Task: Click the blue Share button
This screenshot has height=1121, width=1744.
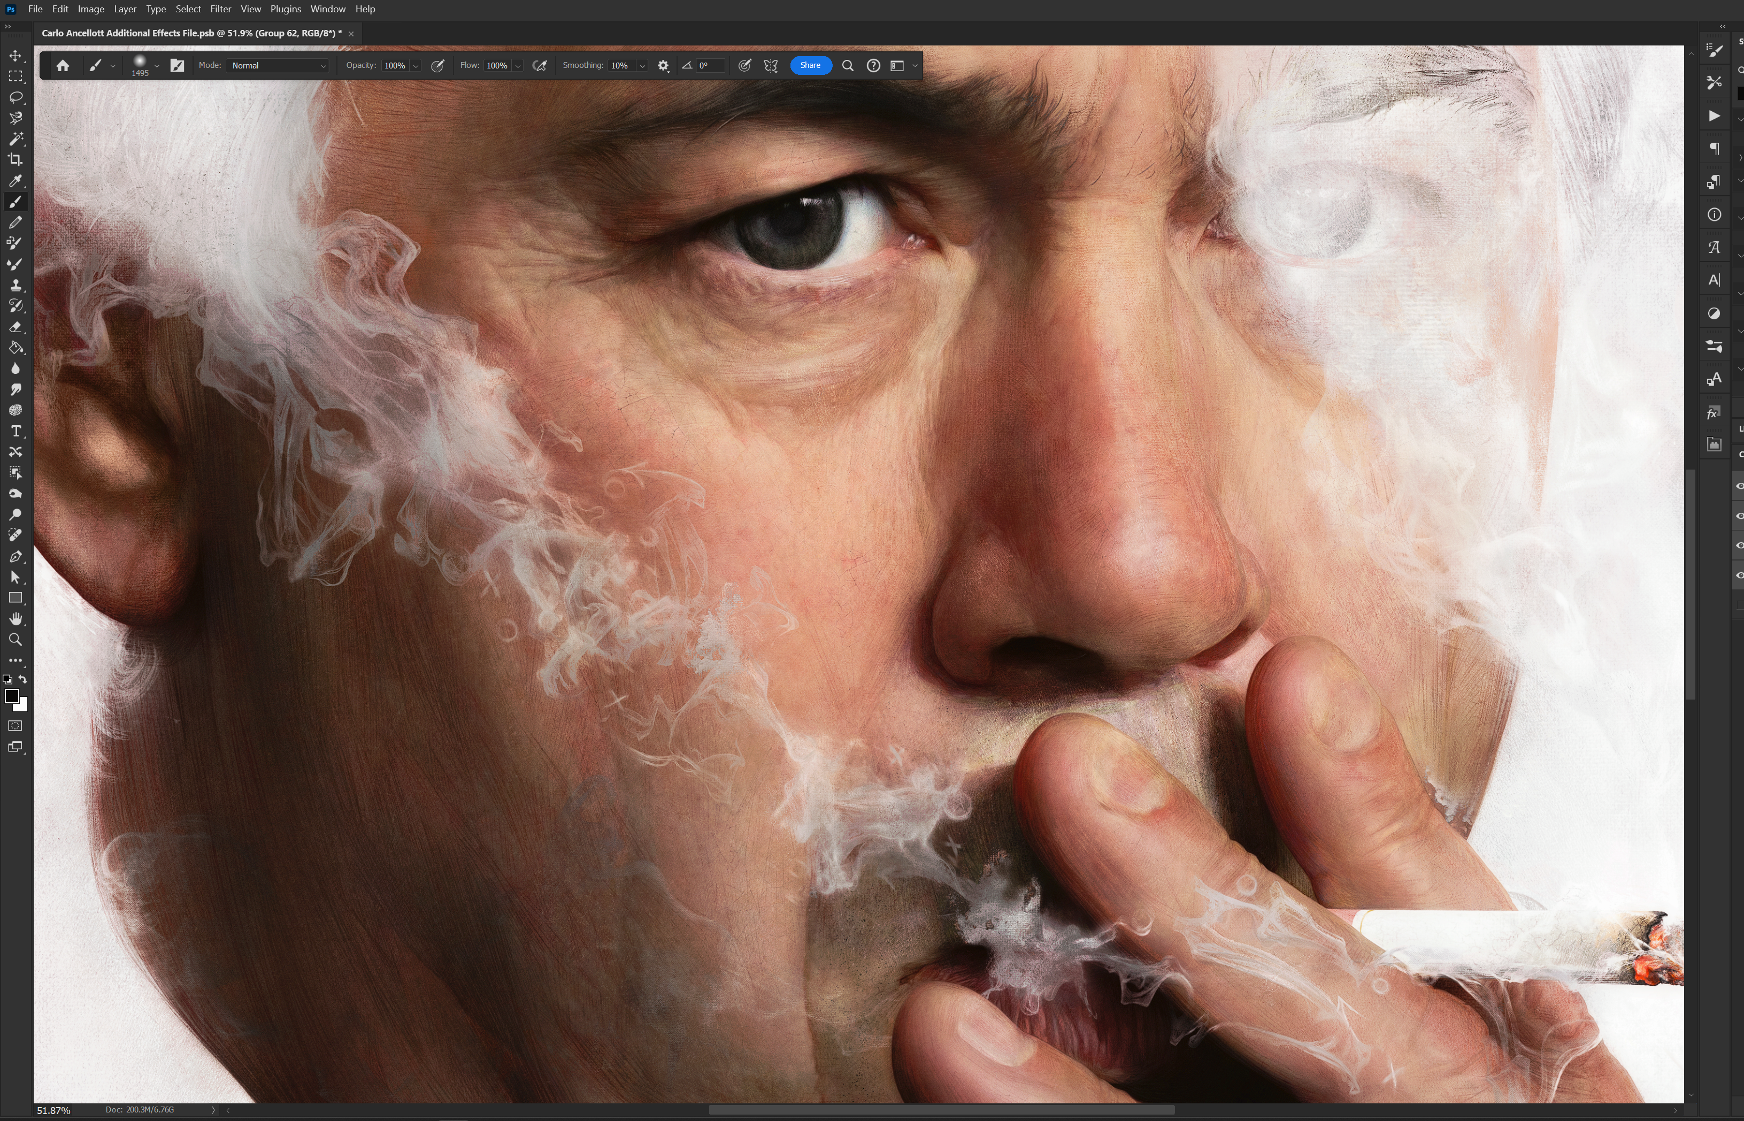Action: click(x=810, y=65)
